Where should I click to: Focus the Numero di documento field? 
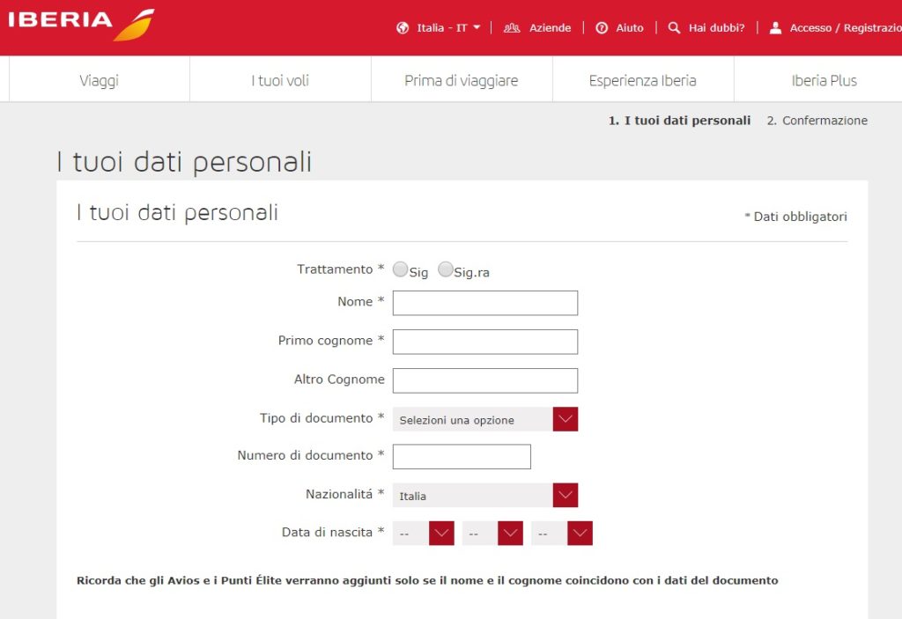click(462, 456)
